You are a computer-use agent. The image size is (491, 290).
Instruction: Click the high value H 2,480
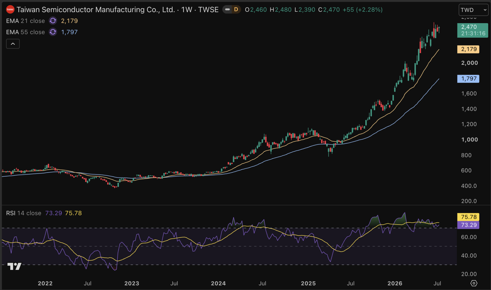click(x=281, y=10)
